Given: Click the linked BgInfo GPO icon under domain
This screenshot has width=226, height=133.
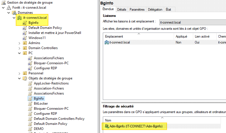Looking at the screenshot, I should (x=25, y=23).
